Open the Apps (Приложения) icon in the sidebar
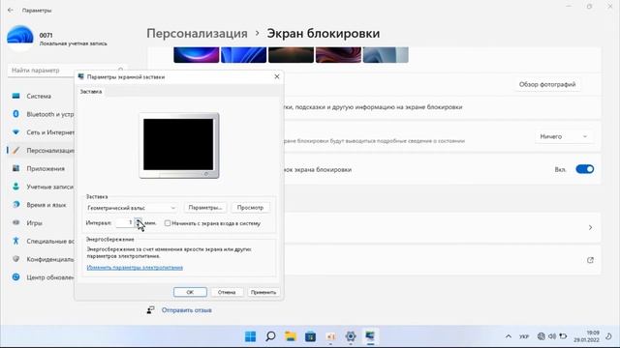The image size is (620, 348). [15, 168]
